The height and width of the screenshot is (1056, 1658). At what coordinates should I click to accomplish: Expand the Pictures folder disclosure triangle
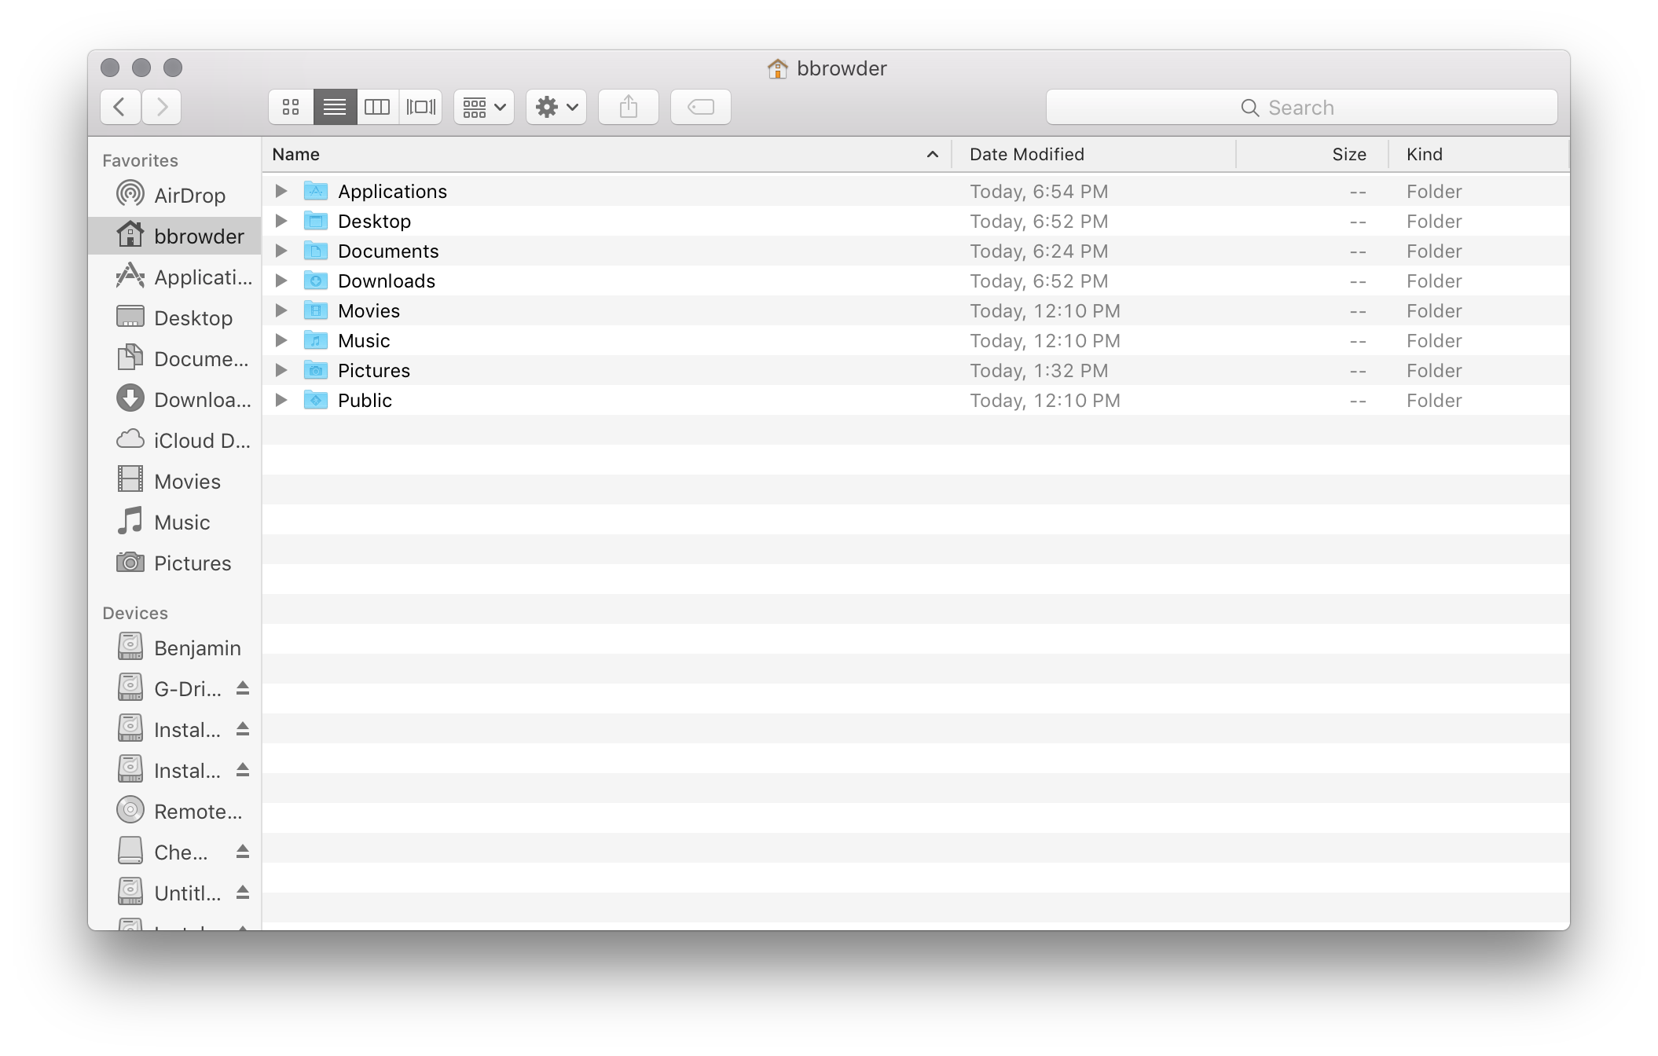coord(281,371)
